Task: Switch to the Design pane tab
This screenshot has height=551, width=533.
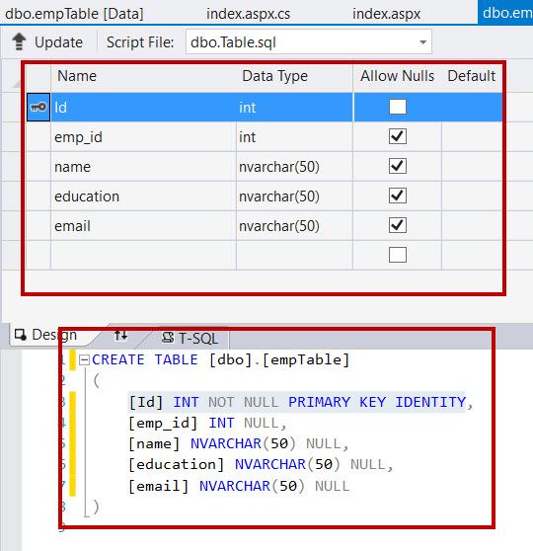Action: click(x=54, y=335)
